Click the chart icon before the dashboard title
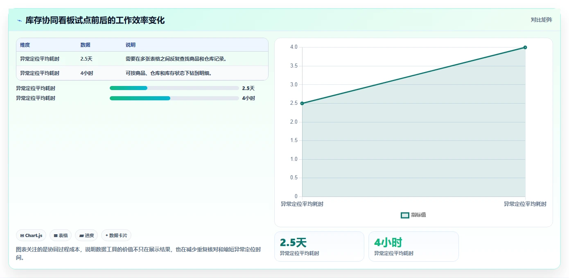 (x=19, y=20)
